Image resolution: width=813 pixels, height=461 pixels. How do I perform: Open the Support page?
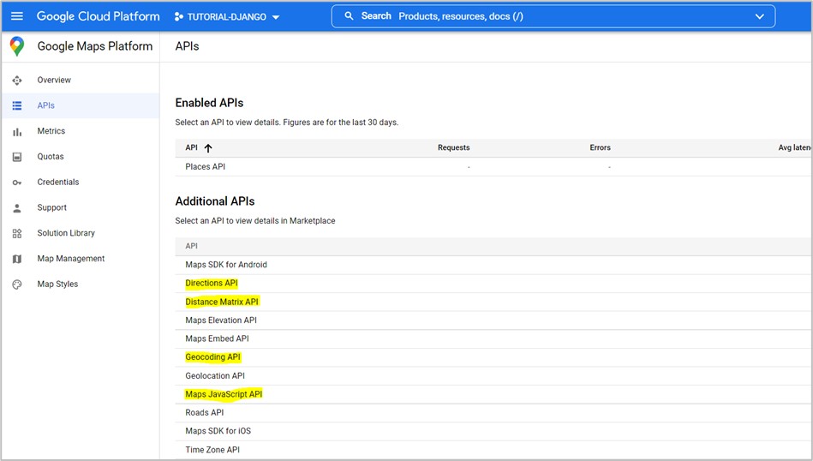[52, 207]
